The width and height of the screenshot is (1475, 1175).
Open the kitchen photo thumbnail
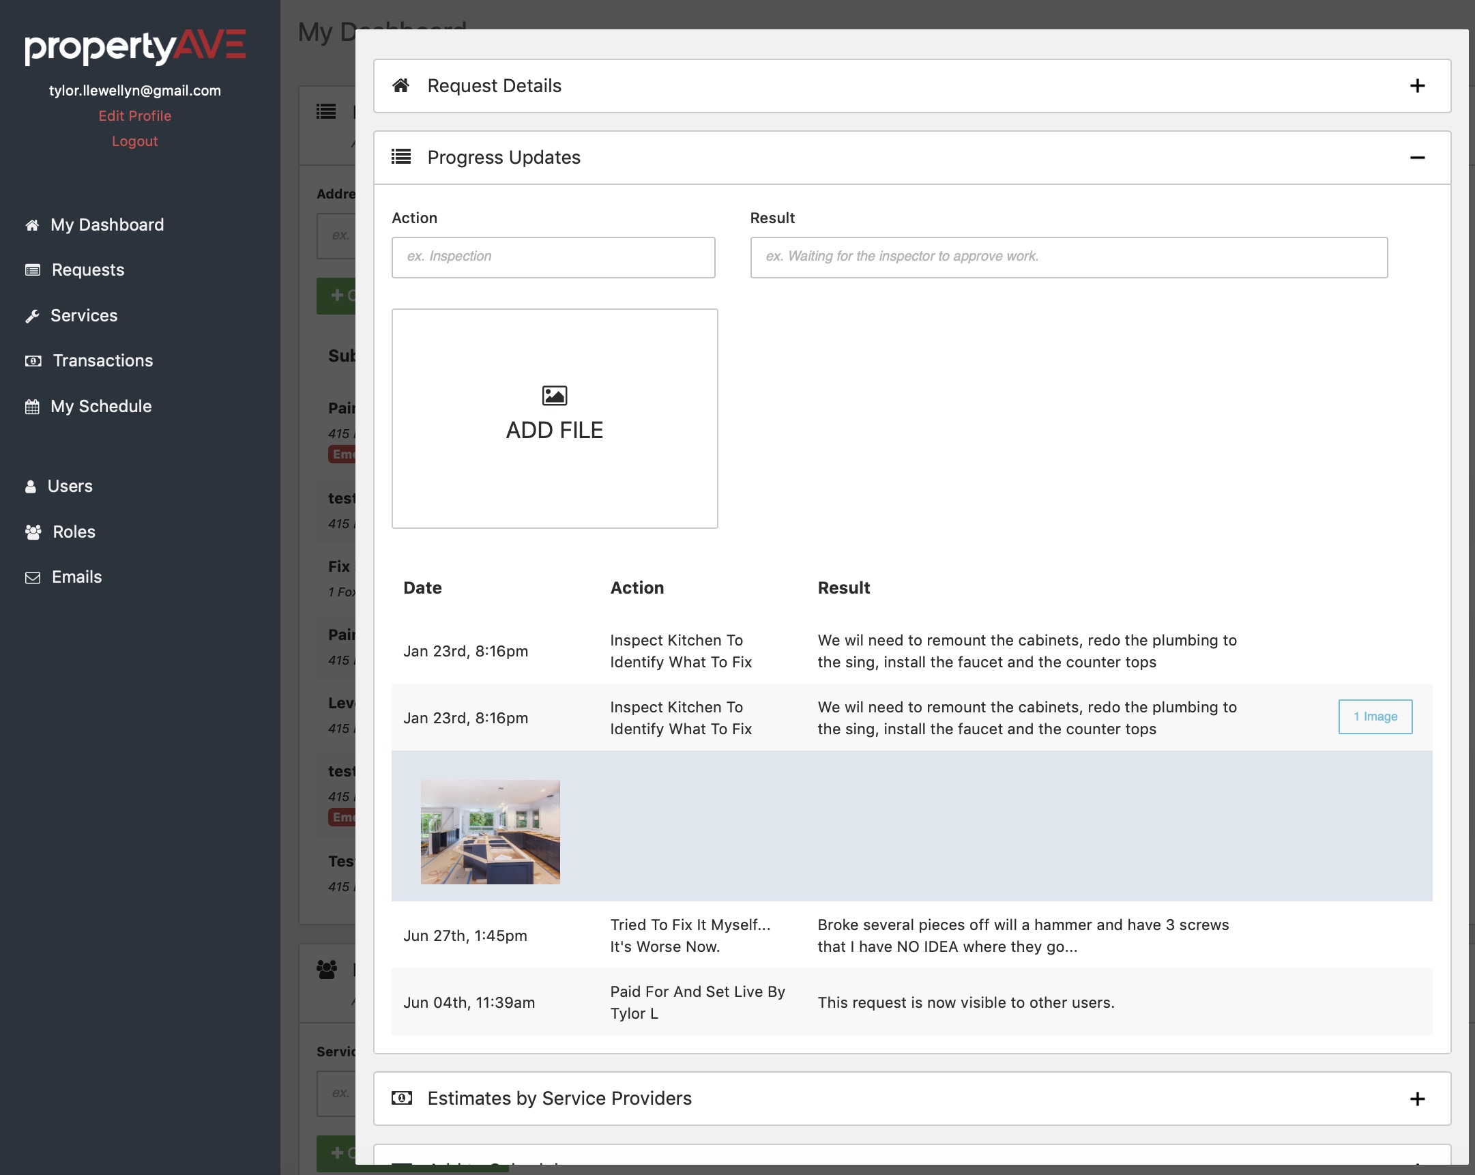[x=490, y=832]
